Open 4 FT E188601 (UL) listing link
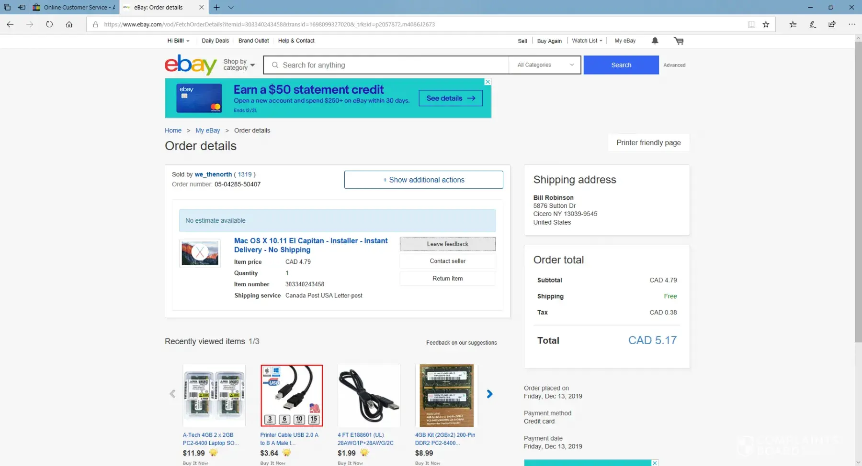This screenshot has width=862, height=466. [x=365, y=439]
